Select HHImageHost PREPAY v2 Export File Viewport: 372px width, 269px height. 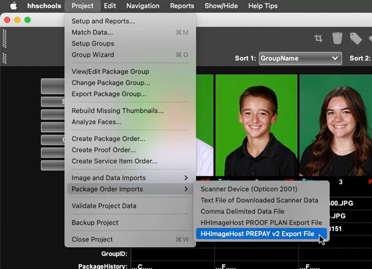[261, 234]
